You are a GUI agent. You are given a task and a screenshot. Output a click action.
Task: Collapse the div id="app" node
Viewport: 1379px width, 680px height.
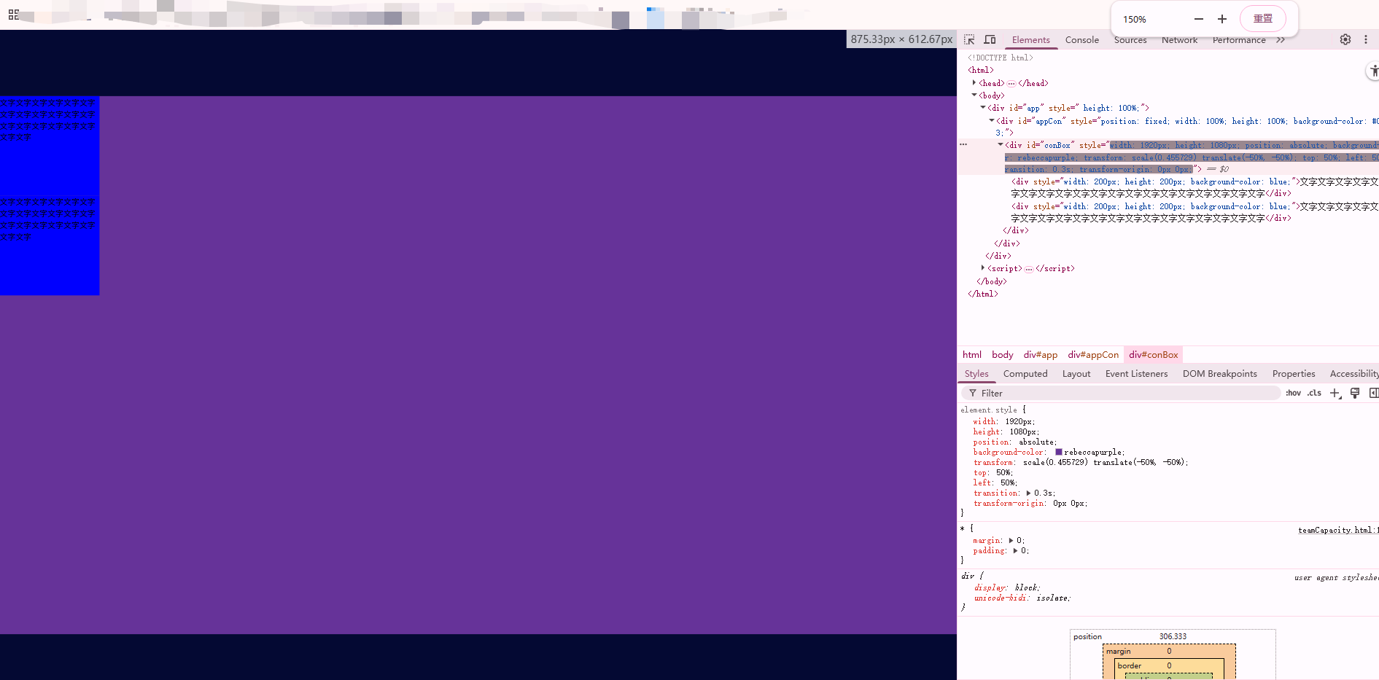[x=983, y=108]
